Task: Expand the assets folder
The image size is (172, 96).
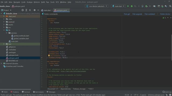Action: click(x=4, y=25)
